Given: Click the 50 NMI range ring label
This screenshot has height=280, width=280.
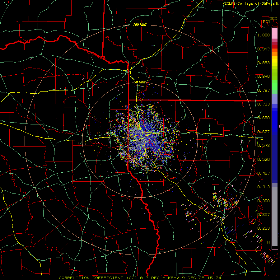Looking at the screenshot, I should (x=140, y=82).
